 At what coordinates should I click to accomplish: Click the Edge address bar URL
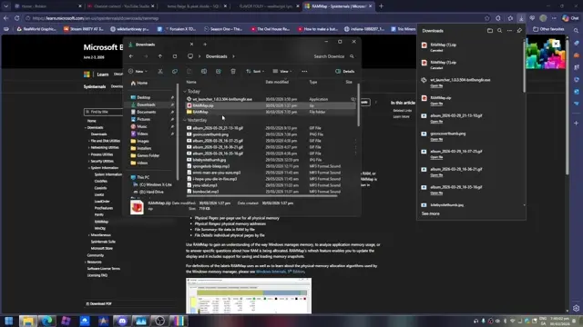coord(96,18)
